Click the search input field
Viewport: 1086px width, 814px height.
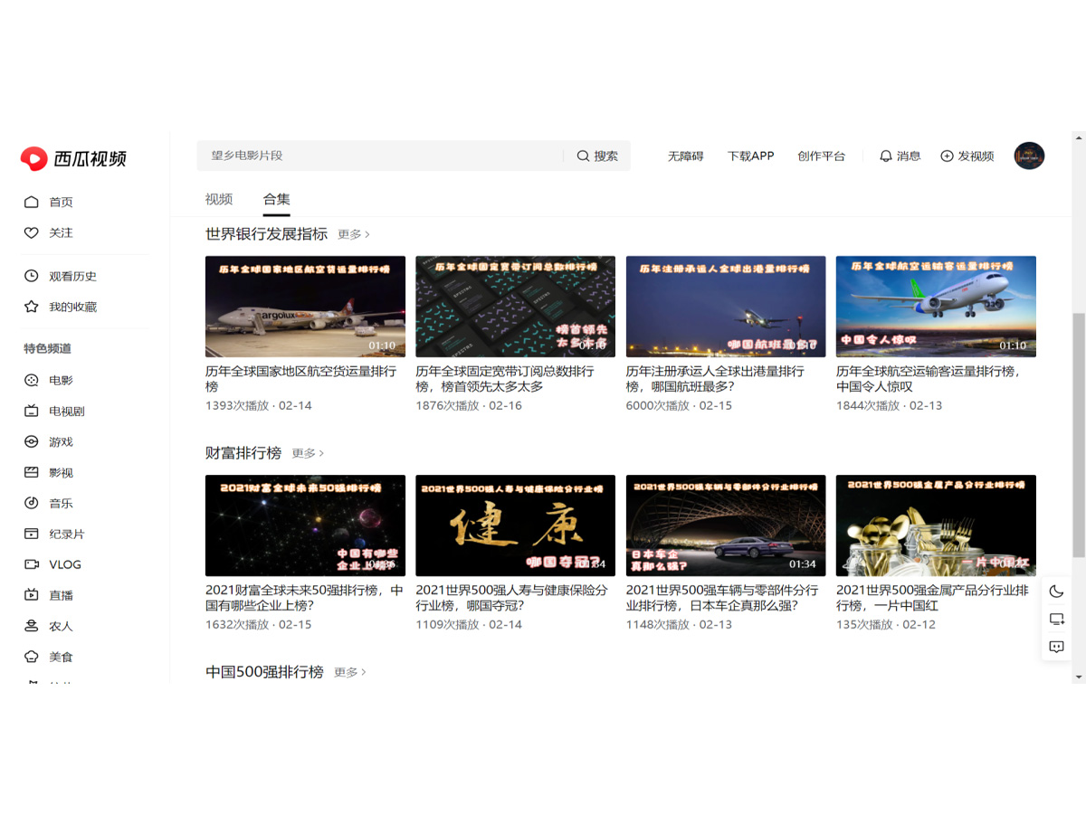(x=380, y=156)
